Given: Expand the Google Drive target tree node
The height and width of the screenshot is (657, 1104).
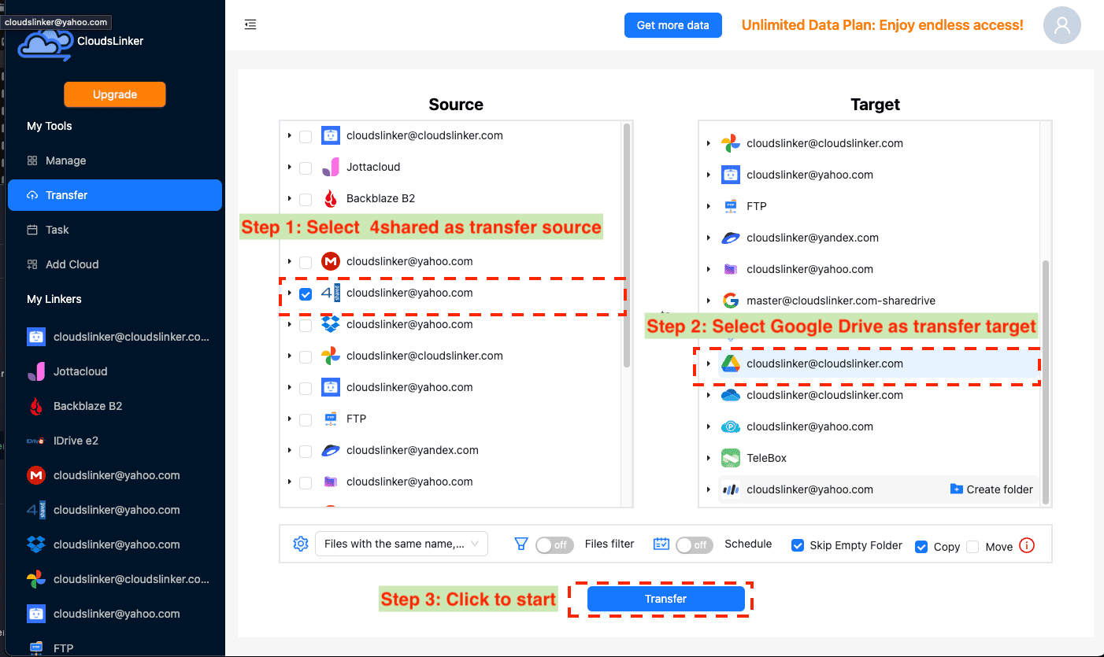Looking at the screenshot, I should 708,364.
